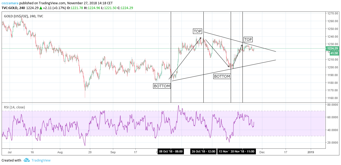Click the 40.0000 RSI axis label

pyautogui.click(x=333, y=130)
